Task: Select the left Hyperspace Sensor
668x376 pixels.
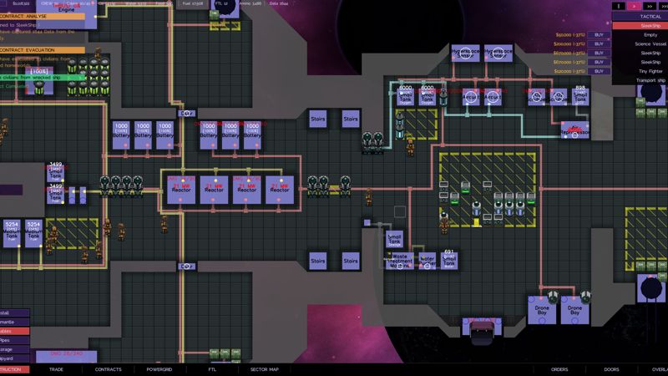Action: coord(465,53)
